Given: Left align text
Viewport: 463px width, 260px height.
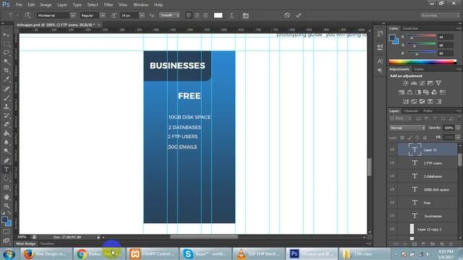Looking at the screenshot, I should click(189, 15).
